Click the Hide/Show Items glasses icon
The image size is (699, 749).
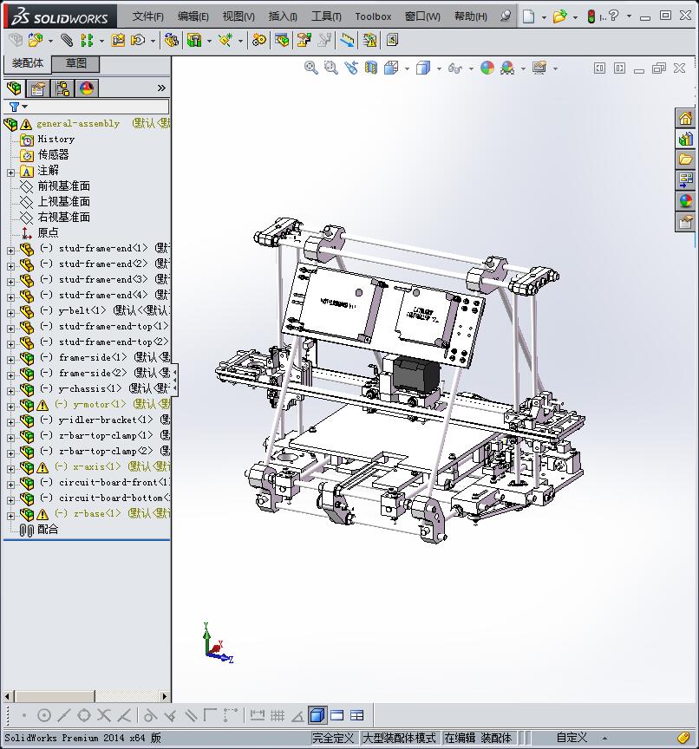pos(454,68)
